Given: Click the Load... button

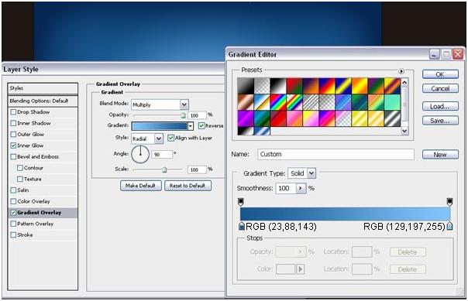Looking at the screenshot, I should [440, 106].
